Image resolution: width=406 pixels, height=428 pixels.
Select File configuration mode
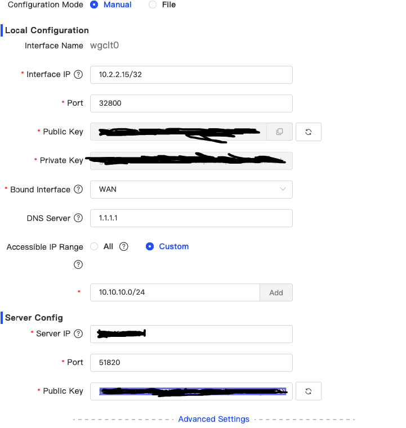click(153, 4)
